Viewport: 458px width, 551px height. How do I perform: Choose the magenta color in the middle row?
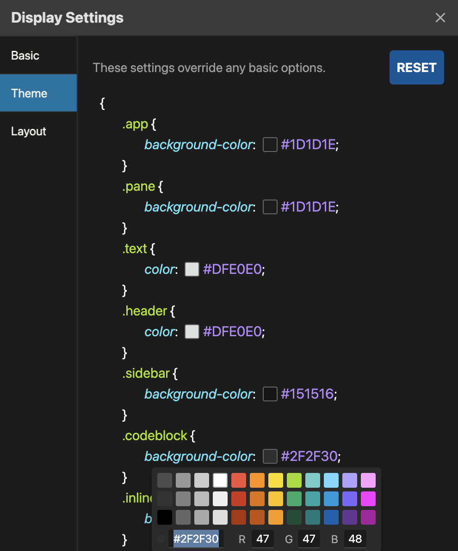tap(368, 499)
